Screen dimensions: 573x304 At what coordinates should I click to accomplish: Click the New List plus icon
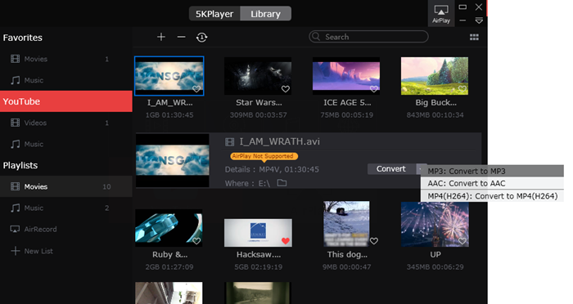coord(15,251)
